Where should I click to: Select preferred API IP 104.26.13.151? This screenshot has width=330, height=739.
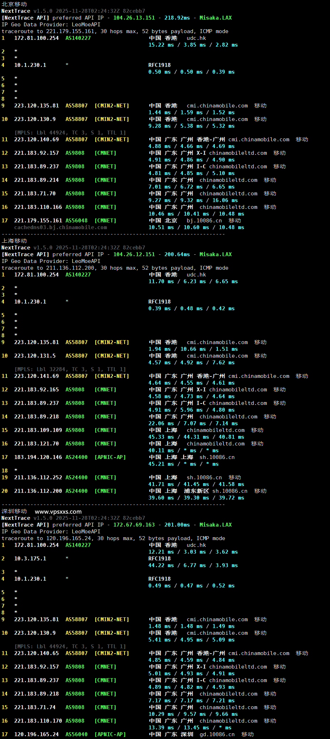134,18
